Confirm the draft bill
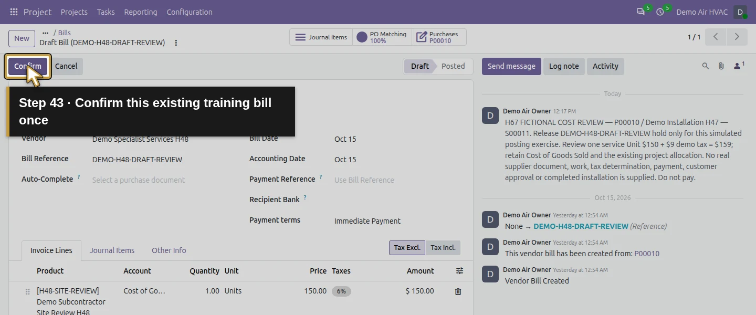The image size is (756, 315). (x=28, y=66)
